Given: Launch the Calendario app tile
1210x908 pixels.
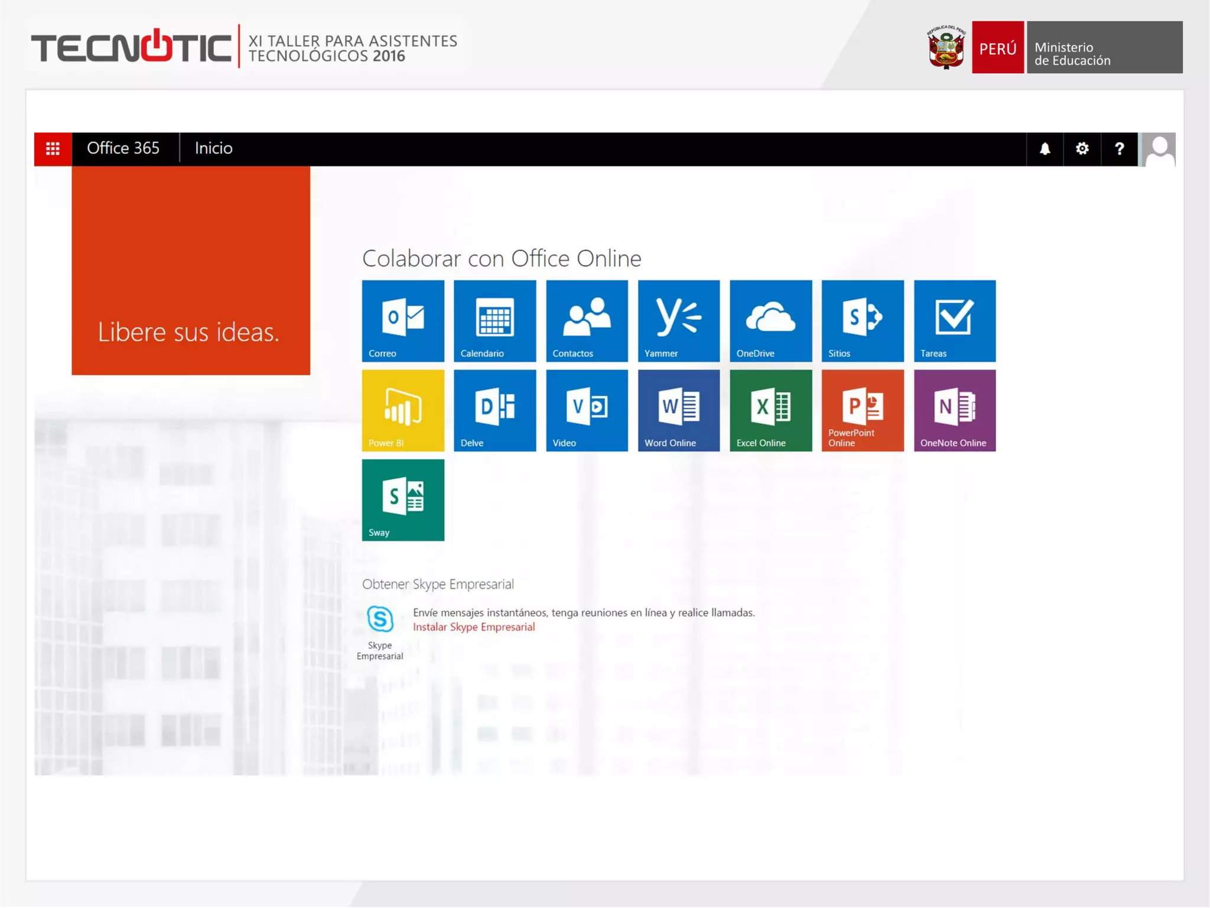Looking at the screenshot, I should point(495,320).
